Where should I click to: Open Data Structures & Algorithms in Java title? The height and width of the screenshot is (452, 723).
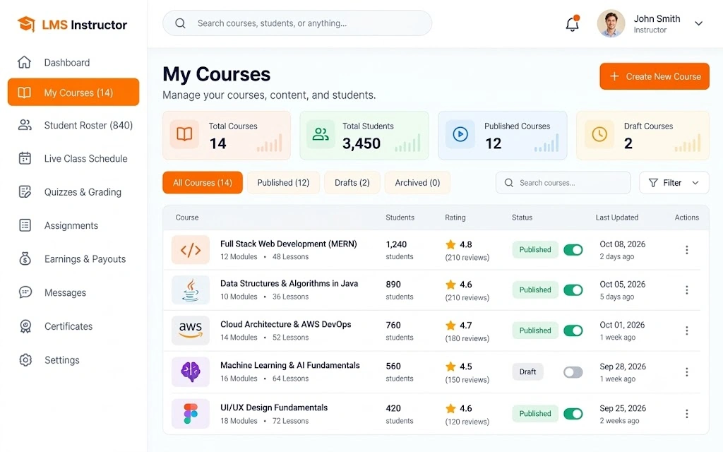289,283
